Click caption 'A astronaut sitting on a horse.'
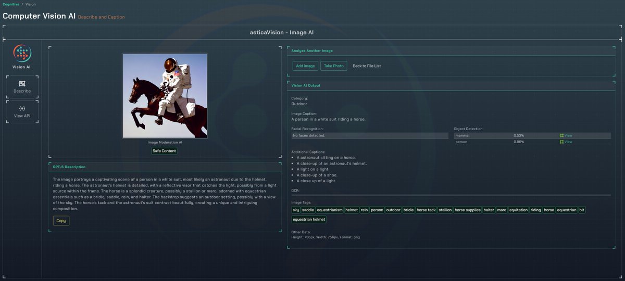Image resolution: width=625 pixels, height=281 pixels. point(326,157)
